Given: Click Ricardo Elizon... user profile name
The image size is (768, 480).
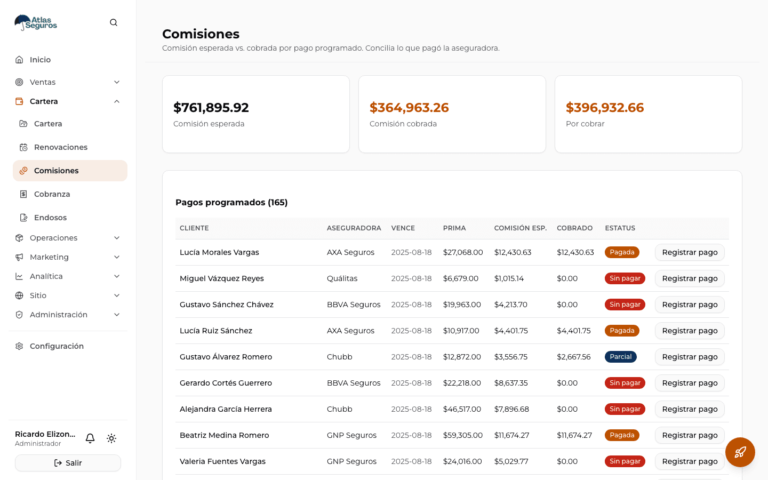Looking at the screenshot, I should pyautogui.click(x=45, y=434).
